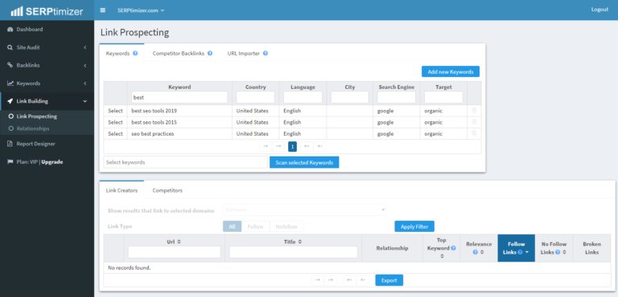Open Relationships in the sidebar

pyautogui.click(x=33, y=128)
